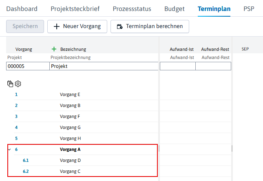This screenshot has height=181, width=263.
Task: Click the 6.2 Vorgang C number link
Action: [26, 172]
